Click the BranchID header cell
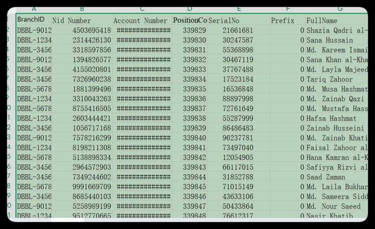The height and width of the screenshot is (229, 375). coord(34,20)
